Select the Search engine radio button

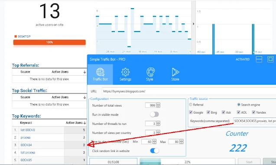pos(239,105)
